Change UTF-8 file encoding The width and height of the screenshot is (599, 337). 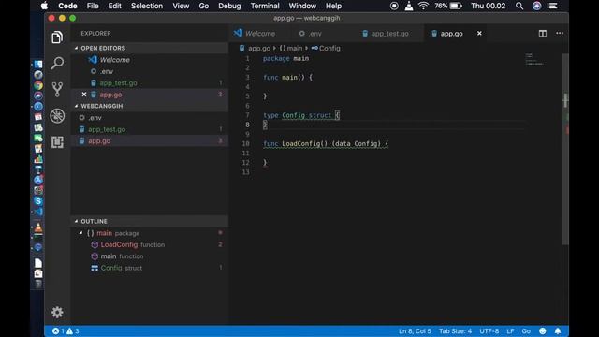coord(489,330)
